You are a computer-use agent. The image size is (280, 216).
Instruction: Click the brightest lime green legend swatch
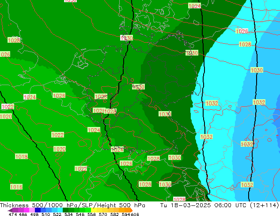88,210
